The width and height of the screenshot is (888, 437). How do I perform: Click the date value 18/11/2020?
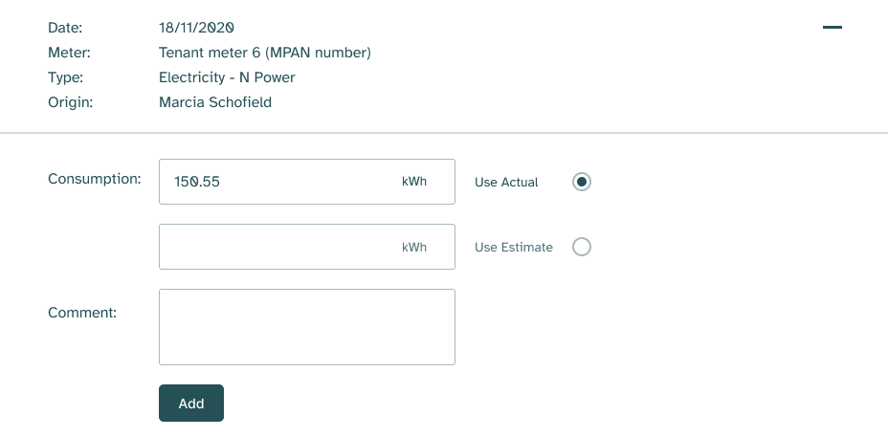[196, 28]
